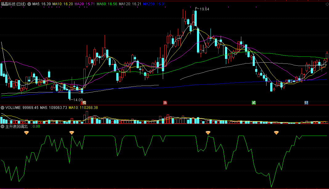Viewport: 329px width, 189px height.
Task: Open the 榜 event marker
Action: (84, 103)
